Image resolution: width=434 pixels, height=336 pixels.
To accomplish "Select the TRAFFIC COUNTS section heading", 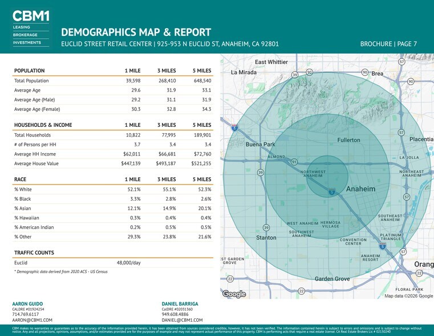I will coord(34,252).
